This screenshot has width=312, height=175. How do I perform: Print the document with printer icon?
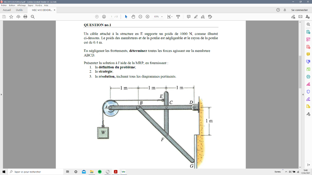click(x=25, y=17)
